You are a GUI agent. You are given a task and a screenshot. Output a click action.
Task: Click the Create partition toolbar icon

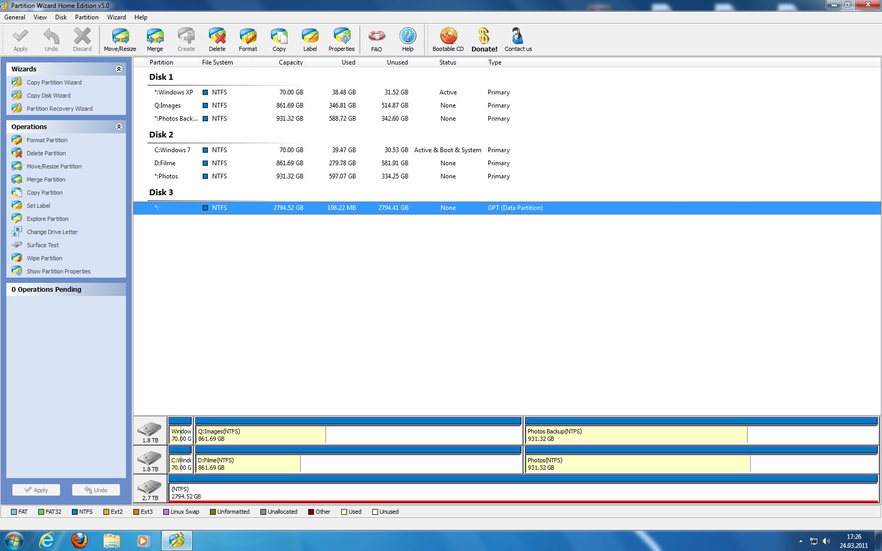(x=186, y=40)
